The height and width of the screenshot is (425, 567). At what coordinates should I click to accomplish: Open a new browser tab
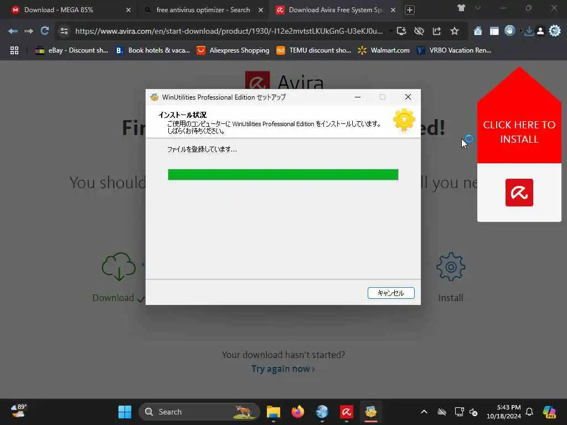(409, 10)
